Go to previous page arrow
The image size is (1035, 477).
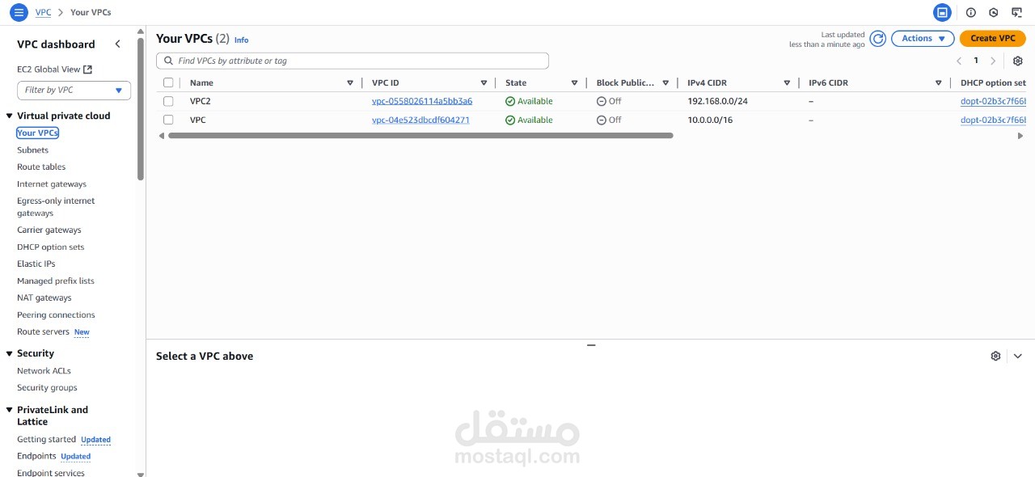click(959, 61)
